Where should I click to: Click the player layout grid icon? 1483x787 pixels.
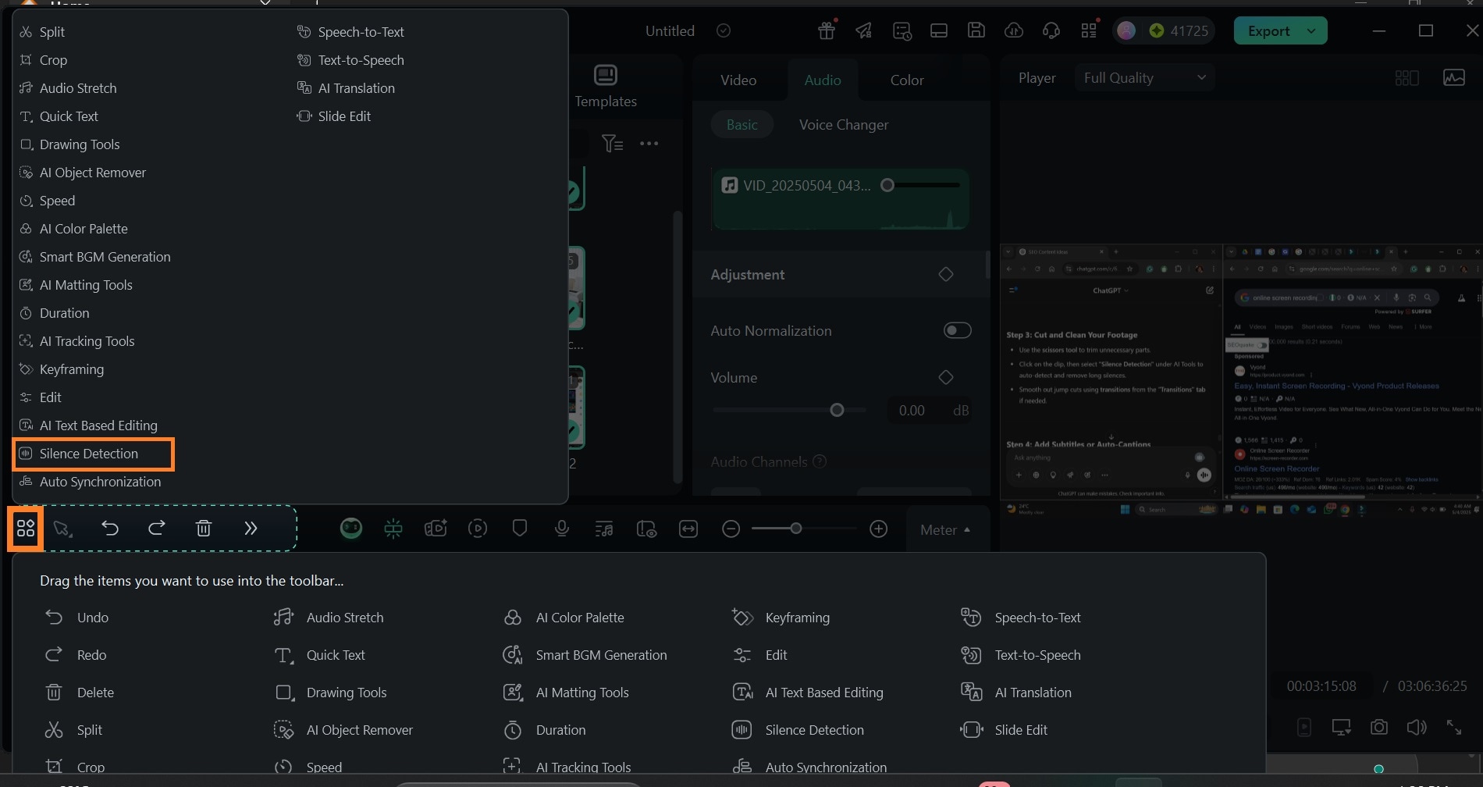click(1407, 78)
